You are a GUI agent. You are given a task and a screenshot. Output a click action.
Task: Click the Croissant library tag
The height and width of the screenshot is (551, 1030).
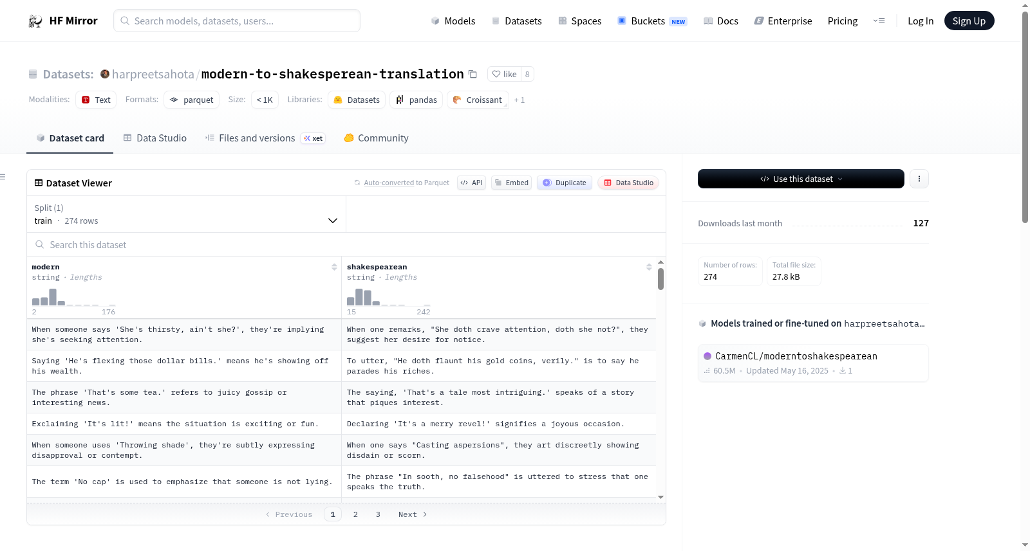coord(478,100)
